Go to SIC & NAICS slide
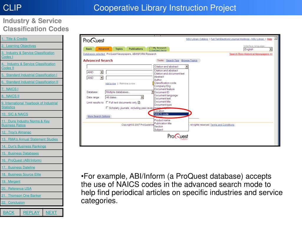This screenshot has height=226, width=302. point(15,114)
